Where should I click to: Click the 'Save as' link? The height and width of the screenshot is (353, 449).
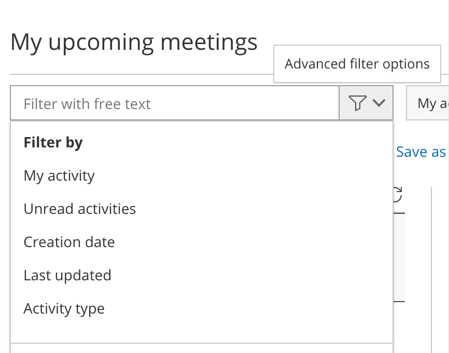420,152
